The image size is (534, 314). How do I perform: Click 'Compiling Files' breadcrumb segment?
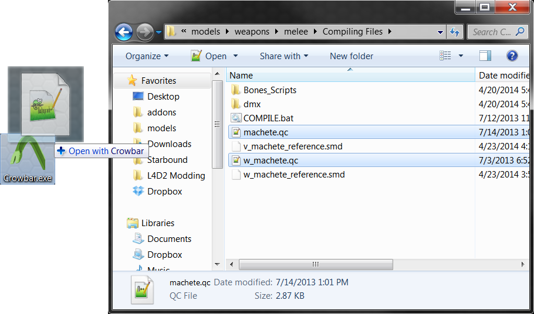(353, 32)
